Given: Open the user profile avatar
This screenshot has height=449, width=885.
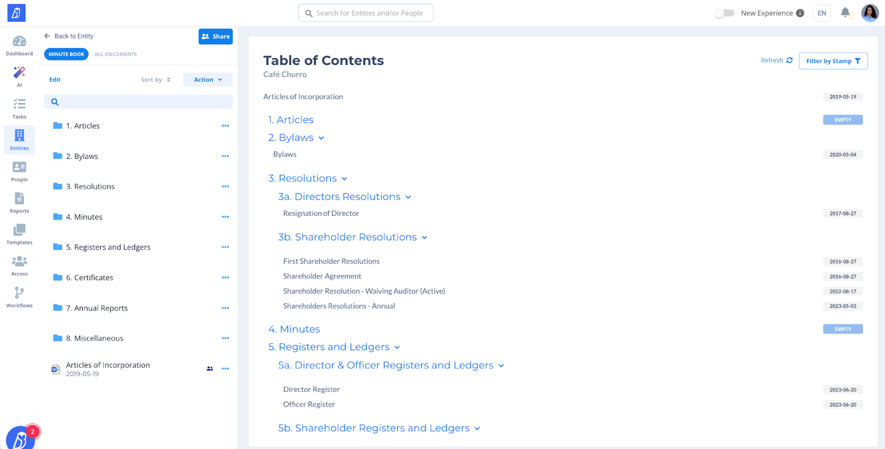Looking at the screenshot, I should [870, 13].
